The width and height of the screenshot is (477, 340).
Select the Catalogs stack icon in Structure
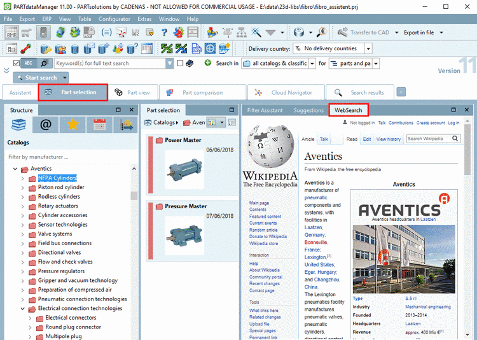click(19, 125)
